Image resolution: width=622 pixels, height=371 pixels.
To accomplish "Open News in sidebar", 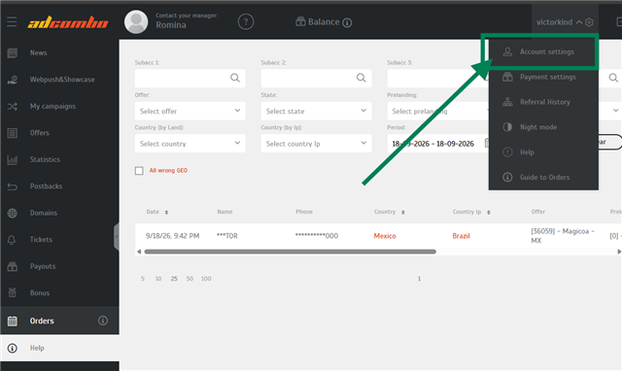I will coord(39,52).
